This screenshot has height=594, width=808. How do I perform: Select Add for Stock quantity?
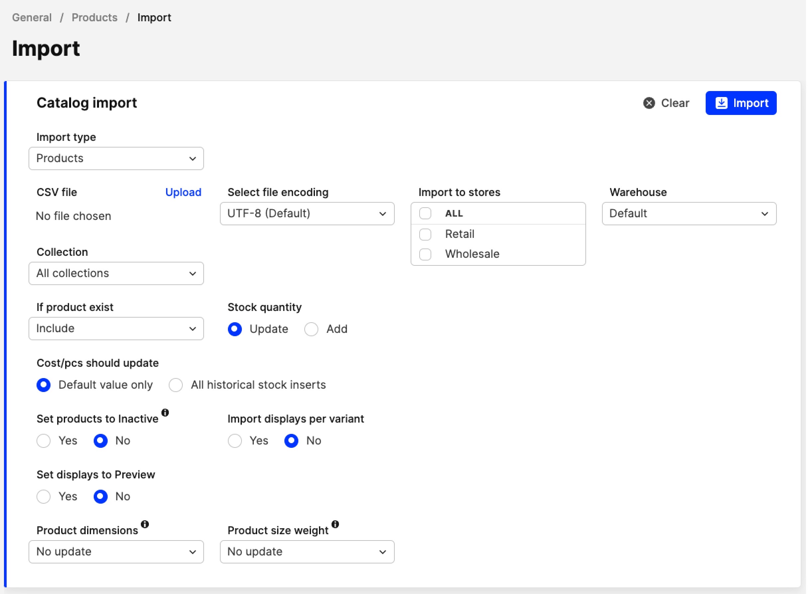(312, 330)
